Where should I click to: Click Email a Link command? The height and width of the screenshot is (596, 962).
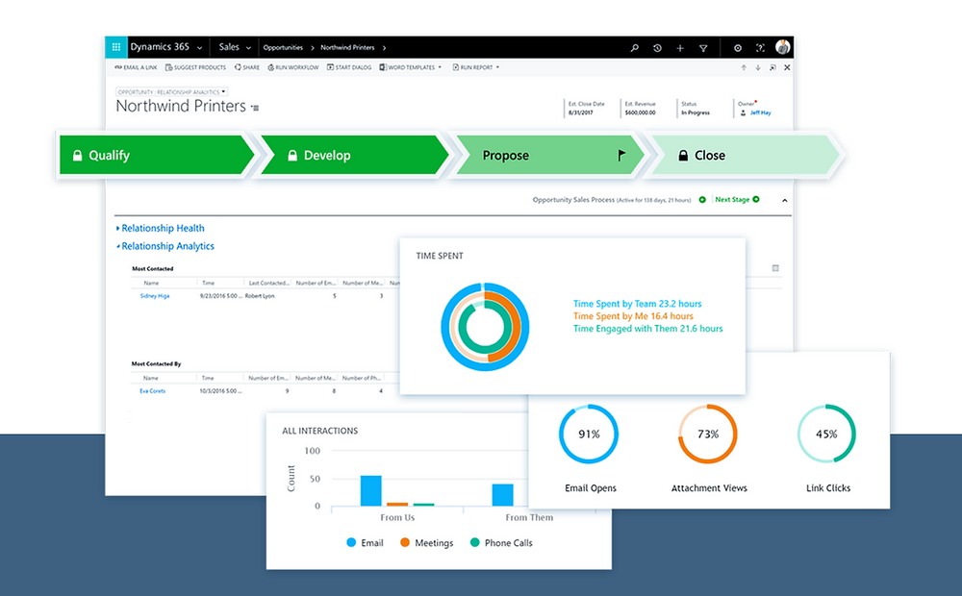(136, 67)
